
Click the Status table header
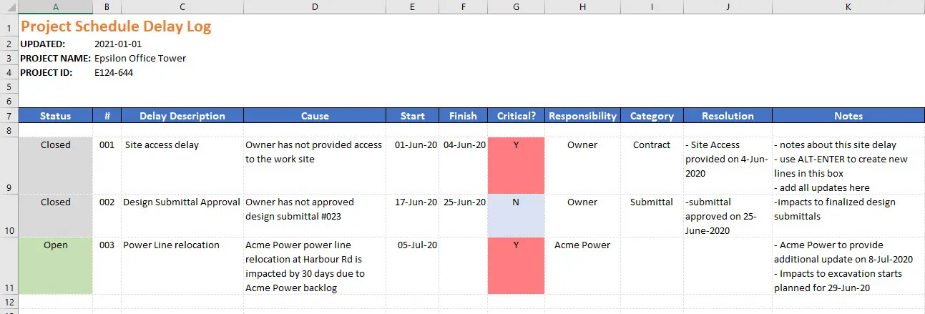56,116
